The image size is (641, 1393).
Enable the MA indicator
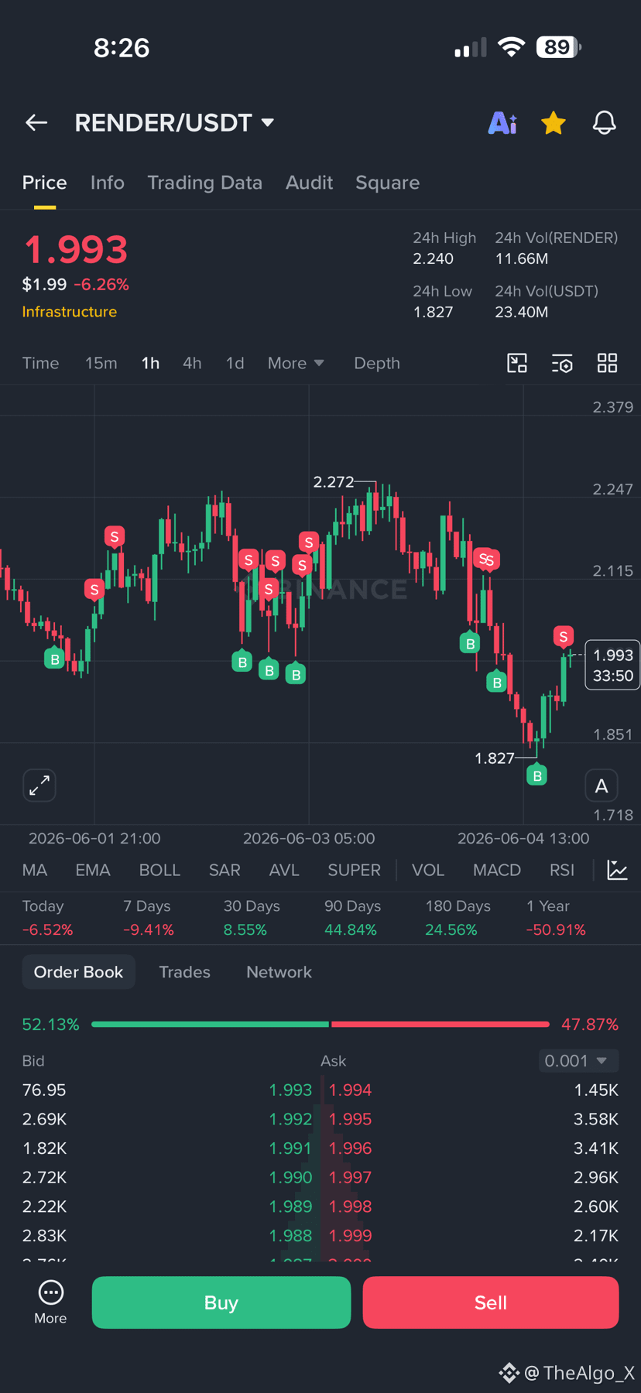[x=35, y=870]
